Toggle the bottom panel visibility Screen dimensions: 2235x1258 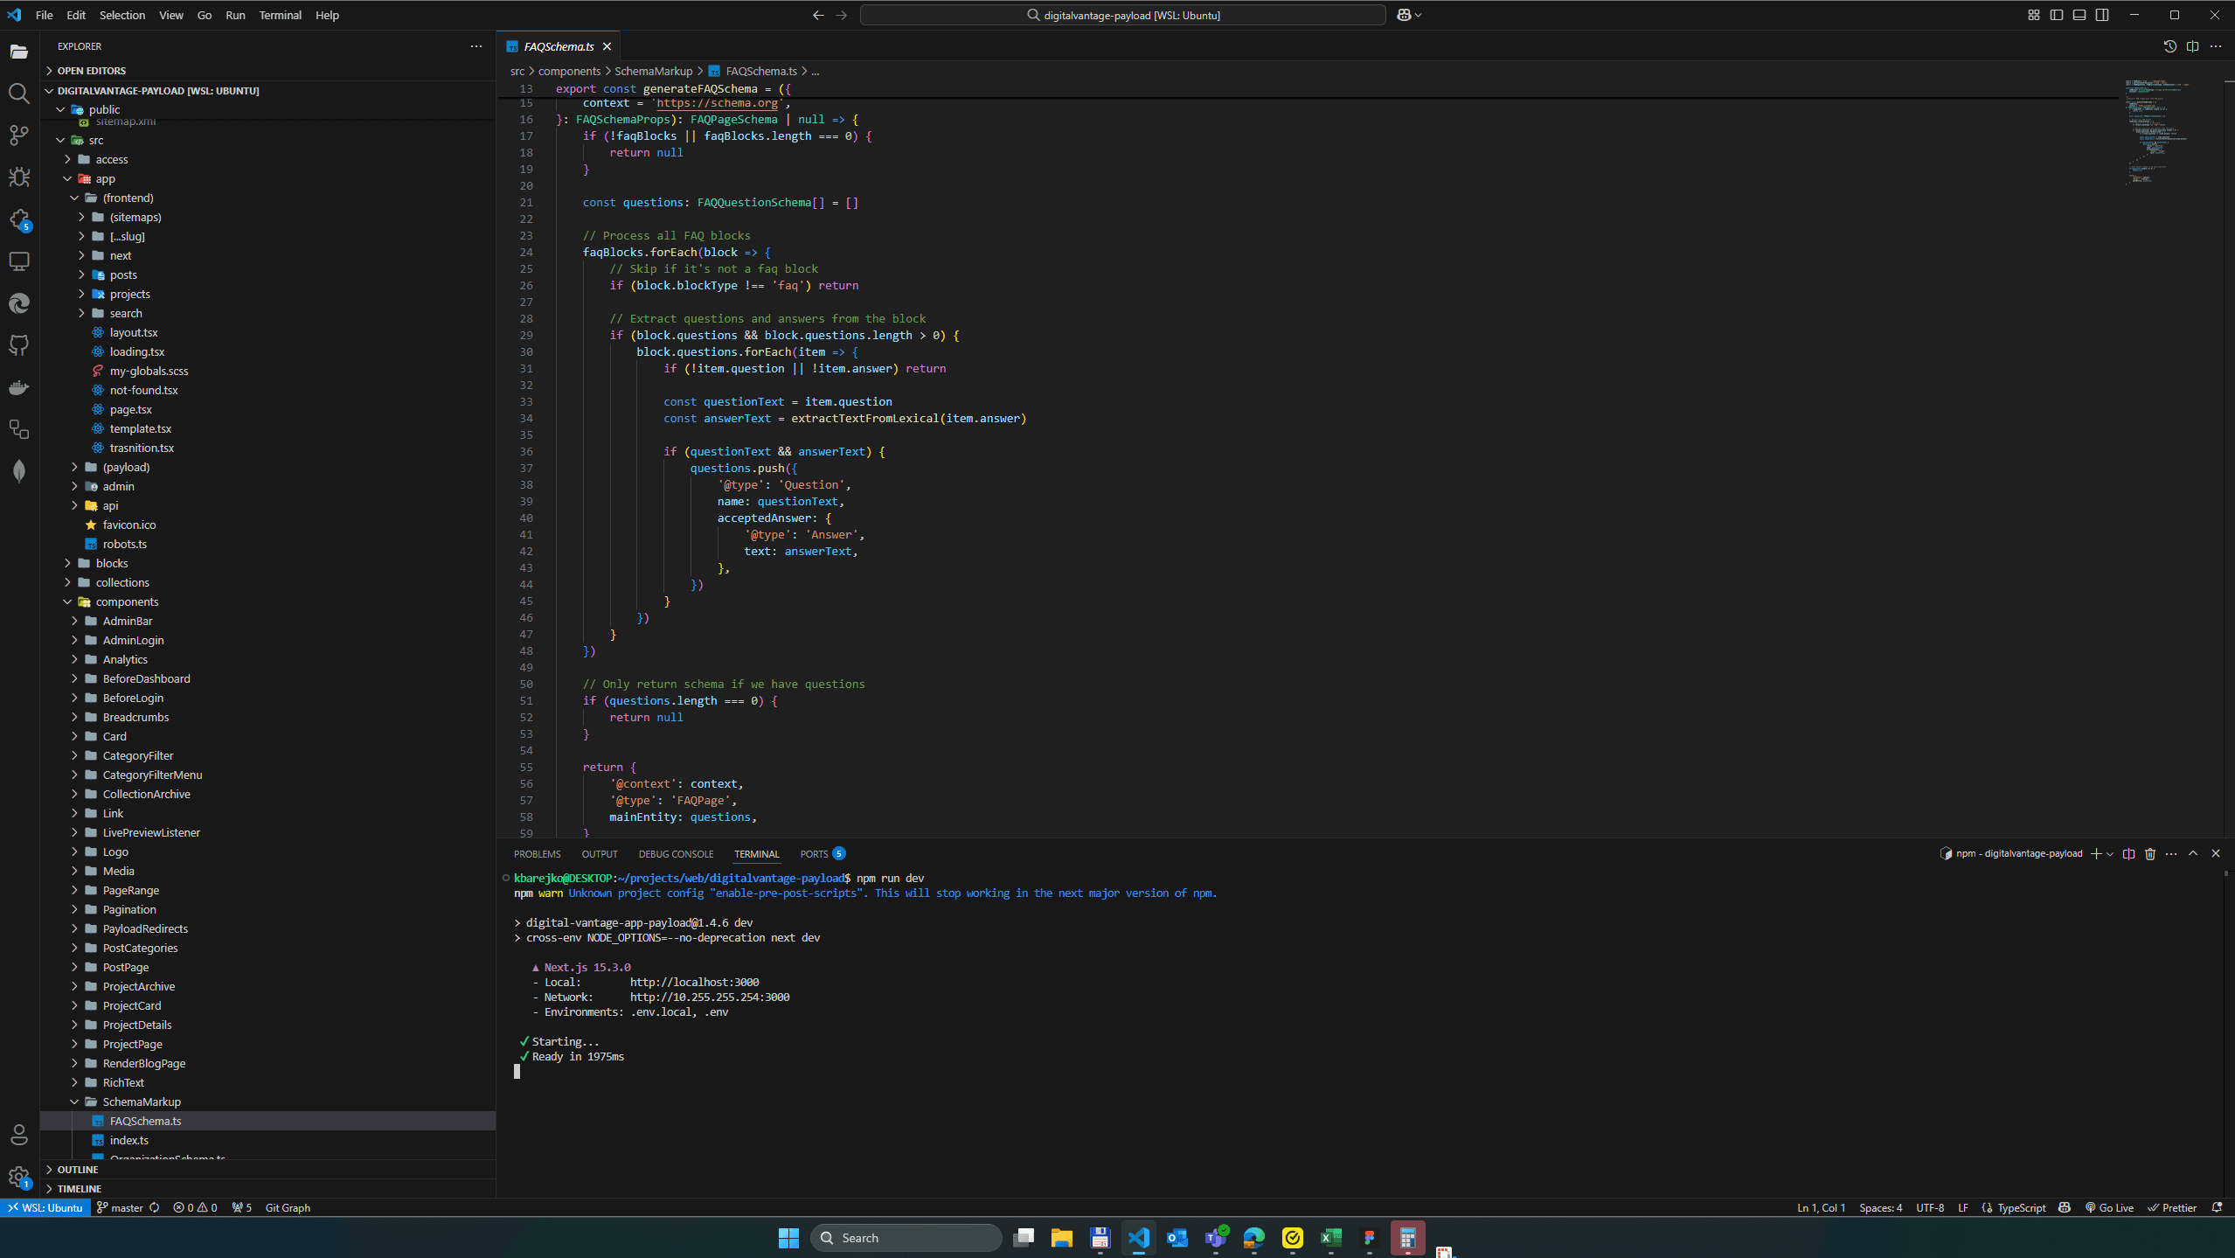[x=2079, y=15]
